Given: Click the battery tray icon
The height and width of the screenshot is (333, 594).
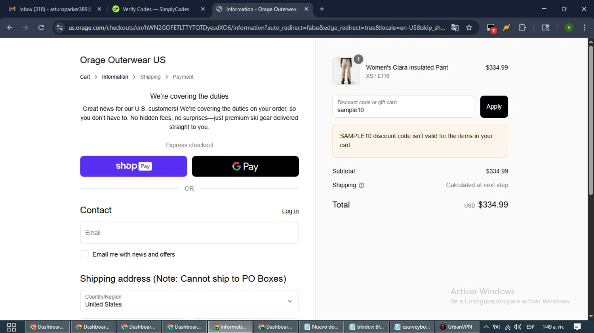Looking at the screenshot, I should click(x=497, y=327).
